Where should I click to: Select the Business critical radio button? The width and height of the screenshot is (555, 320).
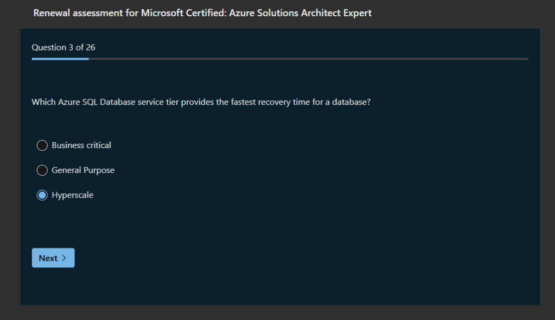(x=42, y=145)
